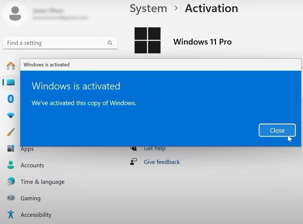
Task: Open the Get help link
Action: [x=154, y=149]
